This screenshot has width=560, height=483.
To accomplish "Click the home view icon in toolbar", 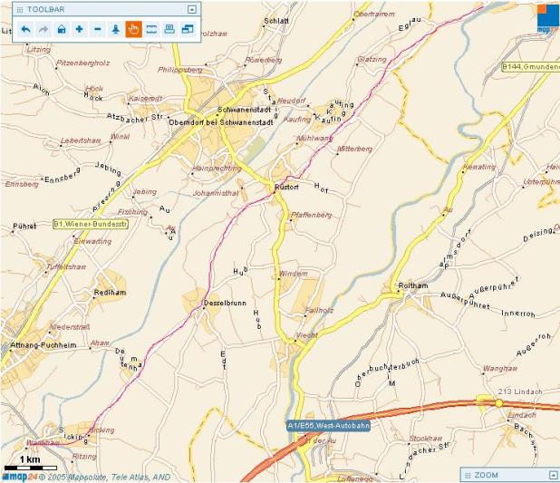I will (x=62, y=29).
